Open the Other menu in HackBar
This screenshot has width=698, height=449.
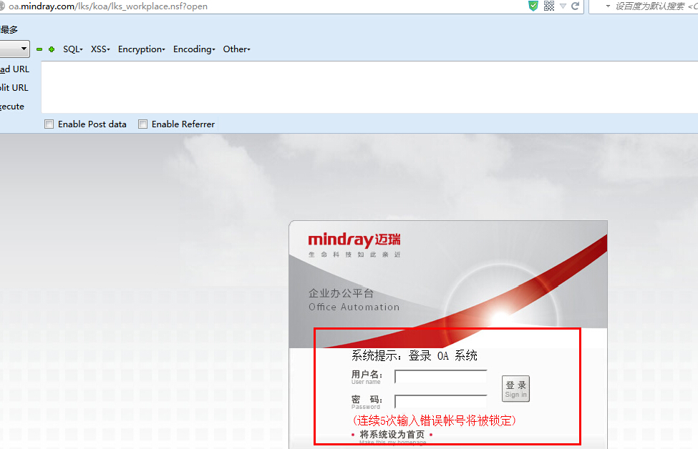237,49
